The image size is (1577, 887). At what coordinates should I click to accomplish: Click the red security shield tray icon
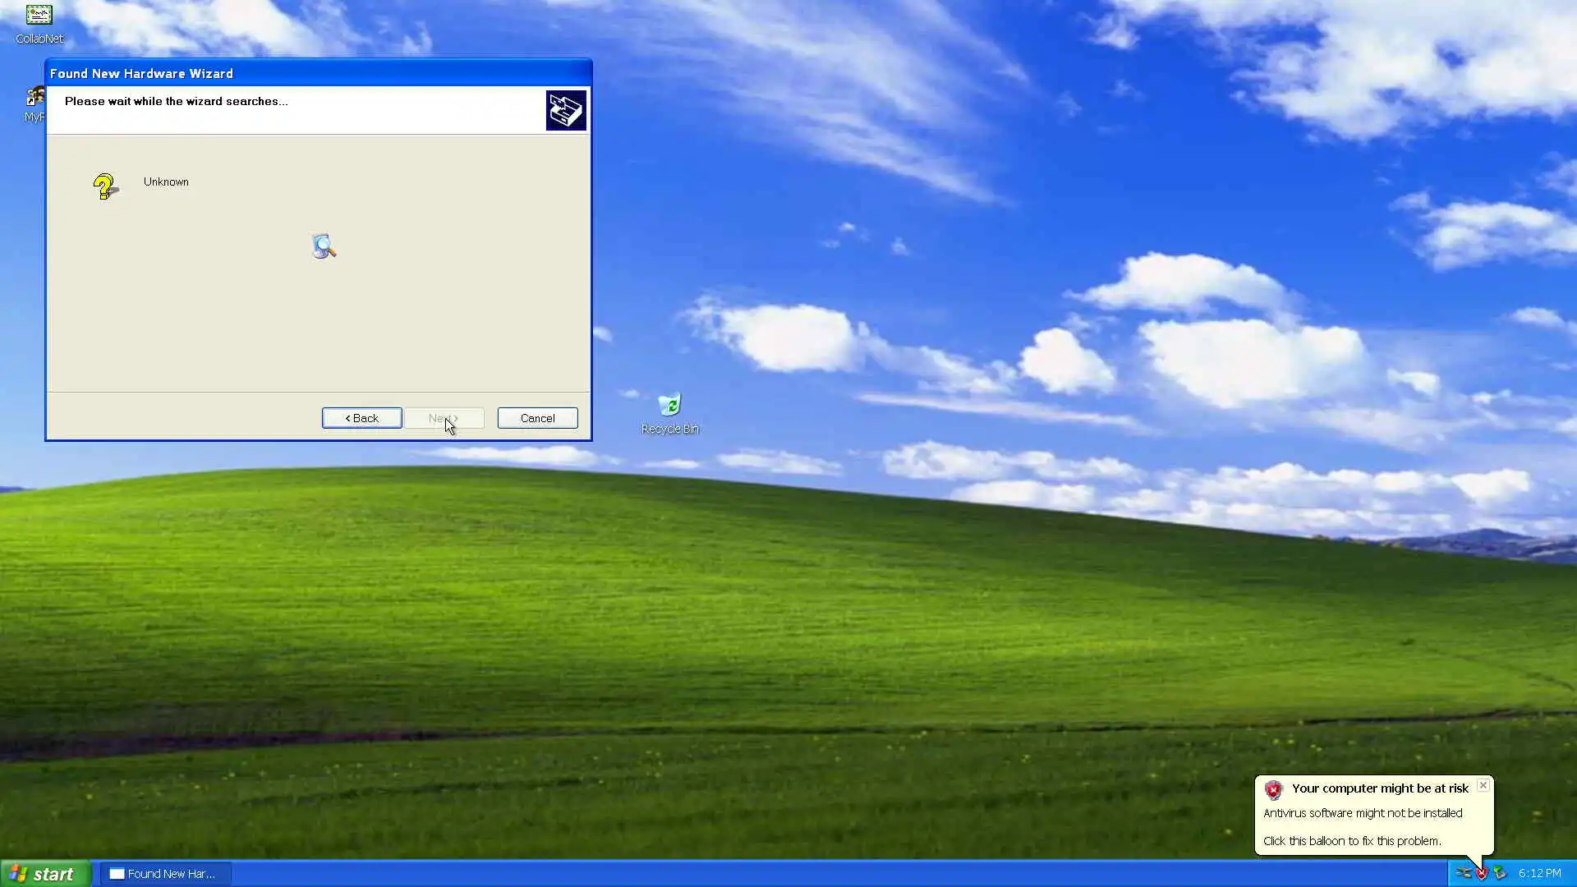tap(1482, 874)
